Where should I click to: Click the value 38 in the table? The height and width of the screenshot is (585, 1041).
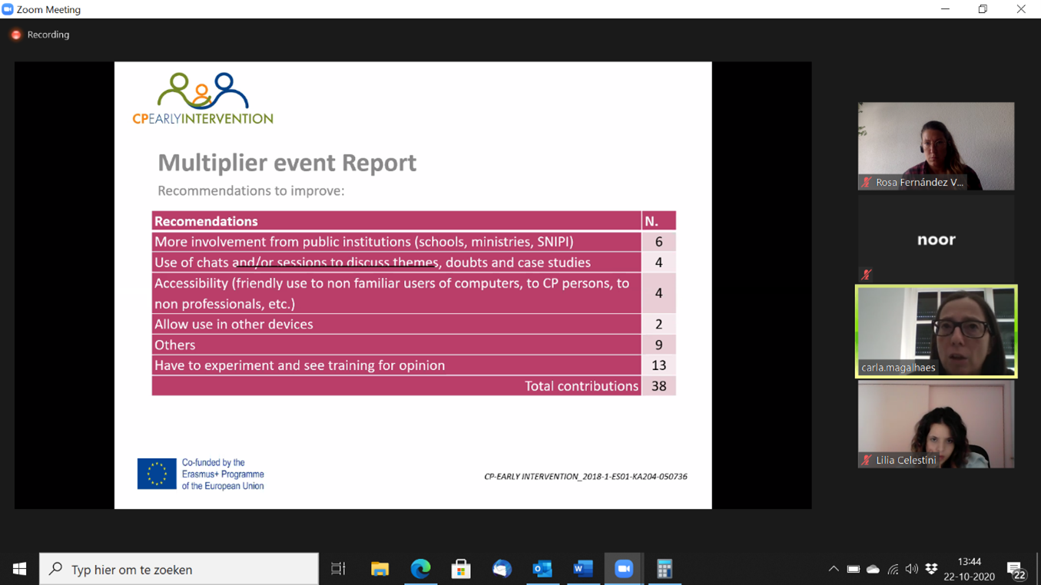pos(659,386)
